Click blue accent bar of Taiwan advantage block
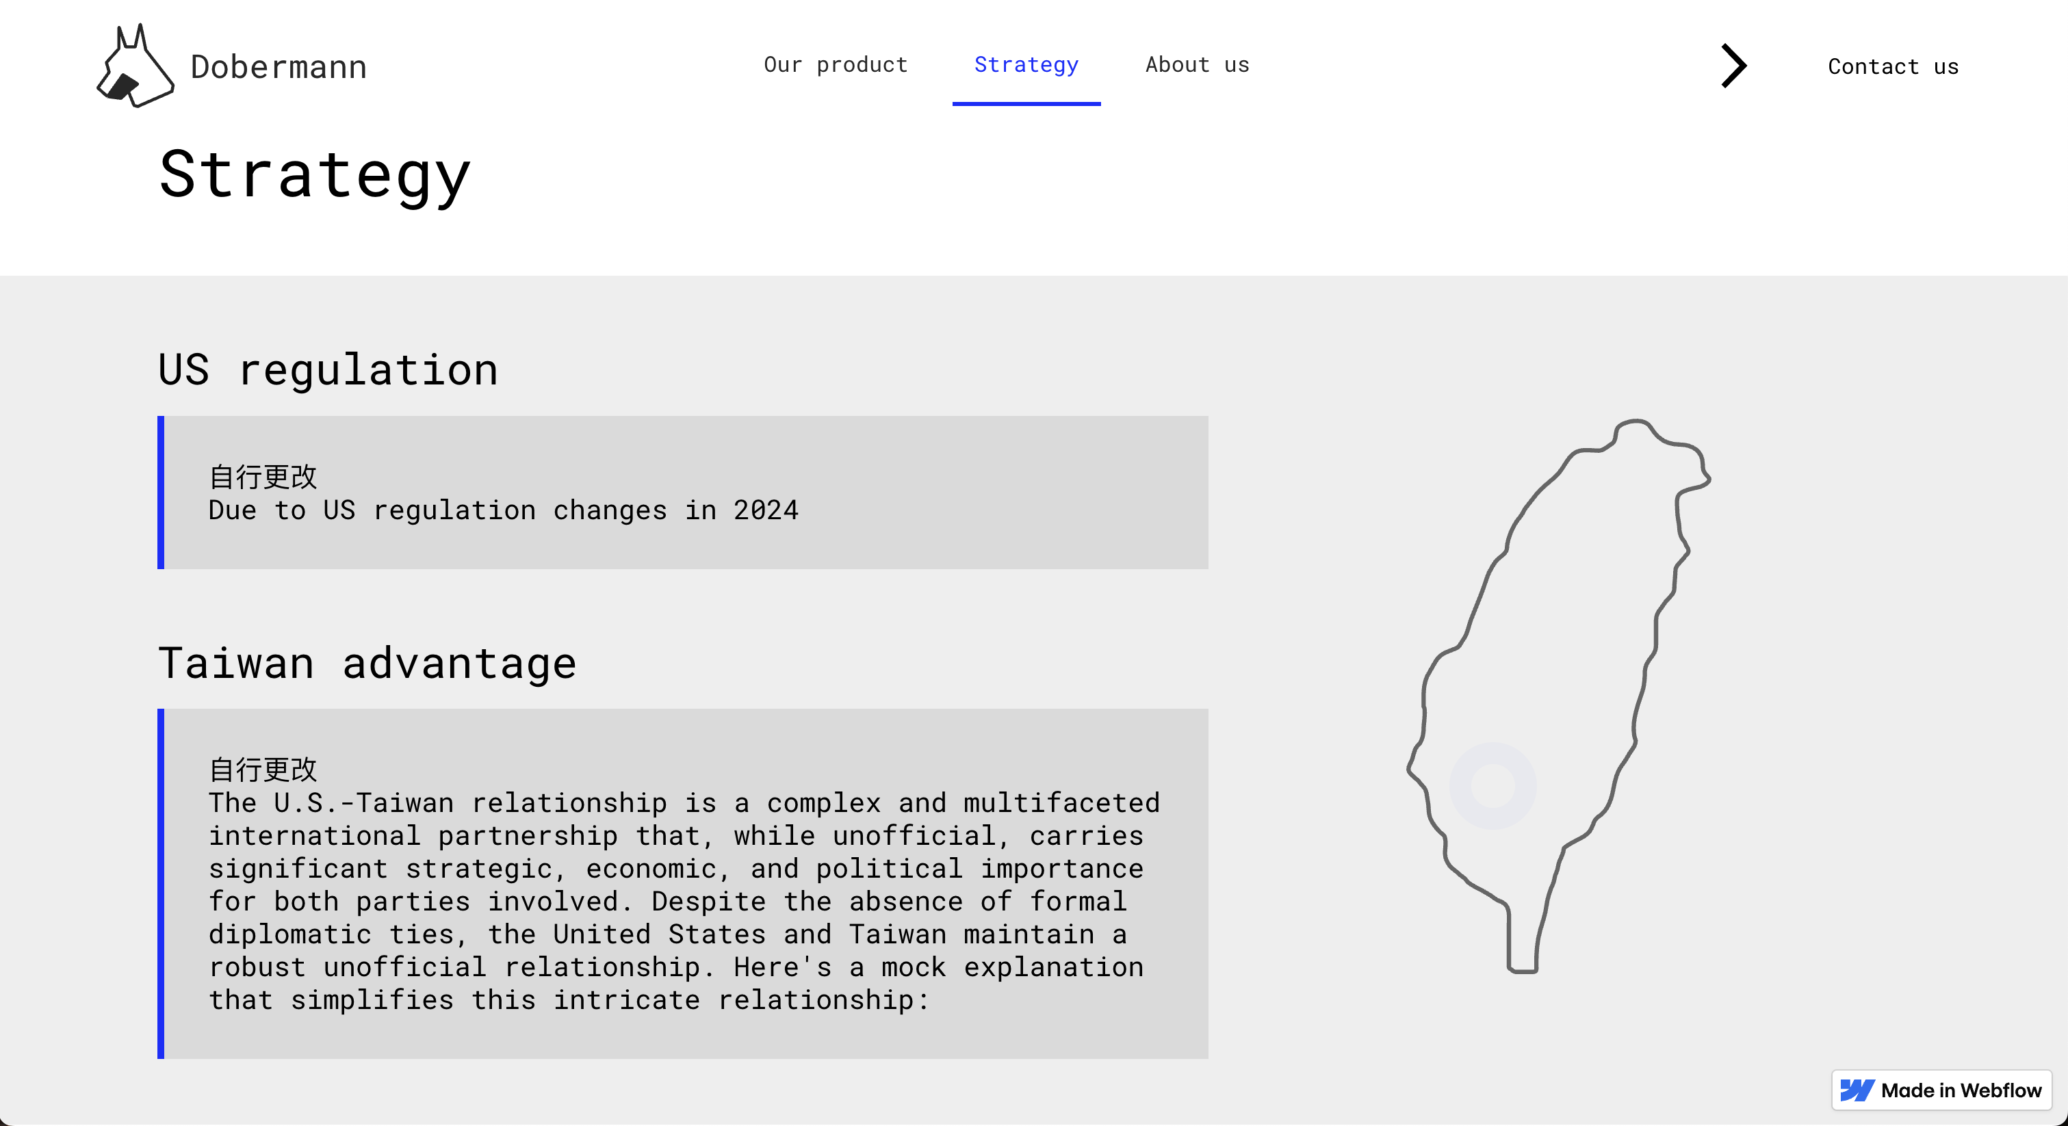Viewport: 2068px width, 1126px height. click(x=161, y=883)
